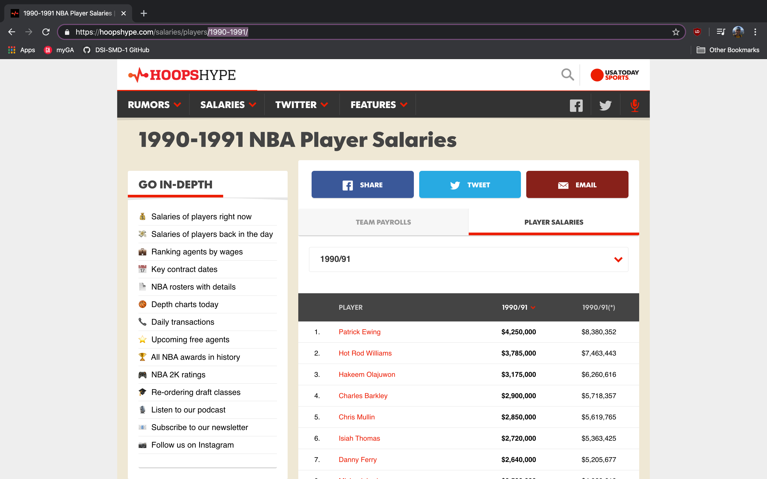Click the Email share button

[577, 185]
